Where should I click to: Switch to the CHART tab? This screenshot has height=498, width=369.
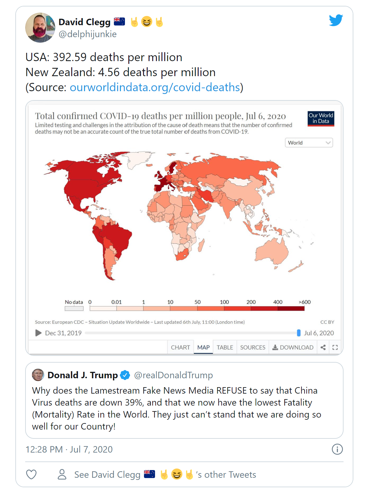tap(181, 347)
